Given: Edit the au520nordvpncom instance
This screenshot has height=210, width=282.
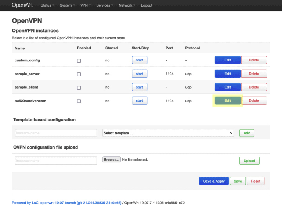Looking at the screenshot, I should [x=228, y=101].
